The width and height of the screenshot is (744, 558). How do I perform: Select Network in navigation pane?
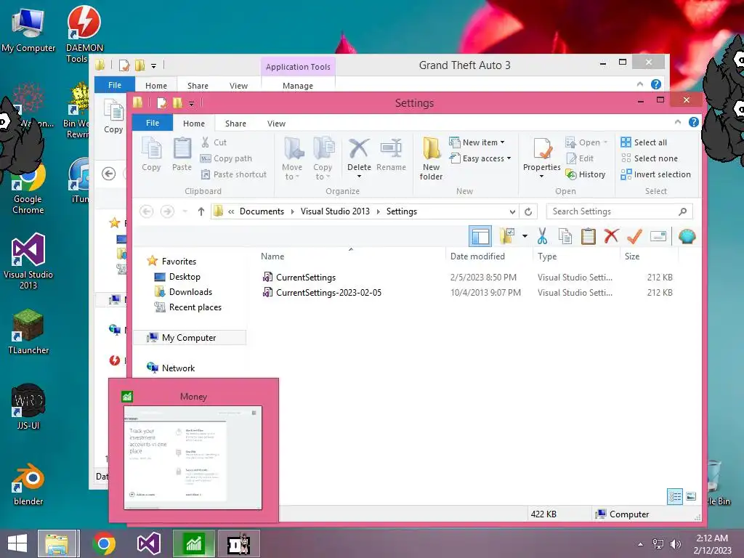tap(178, 368)
